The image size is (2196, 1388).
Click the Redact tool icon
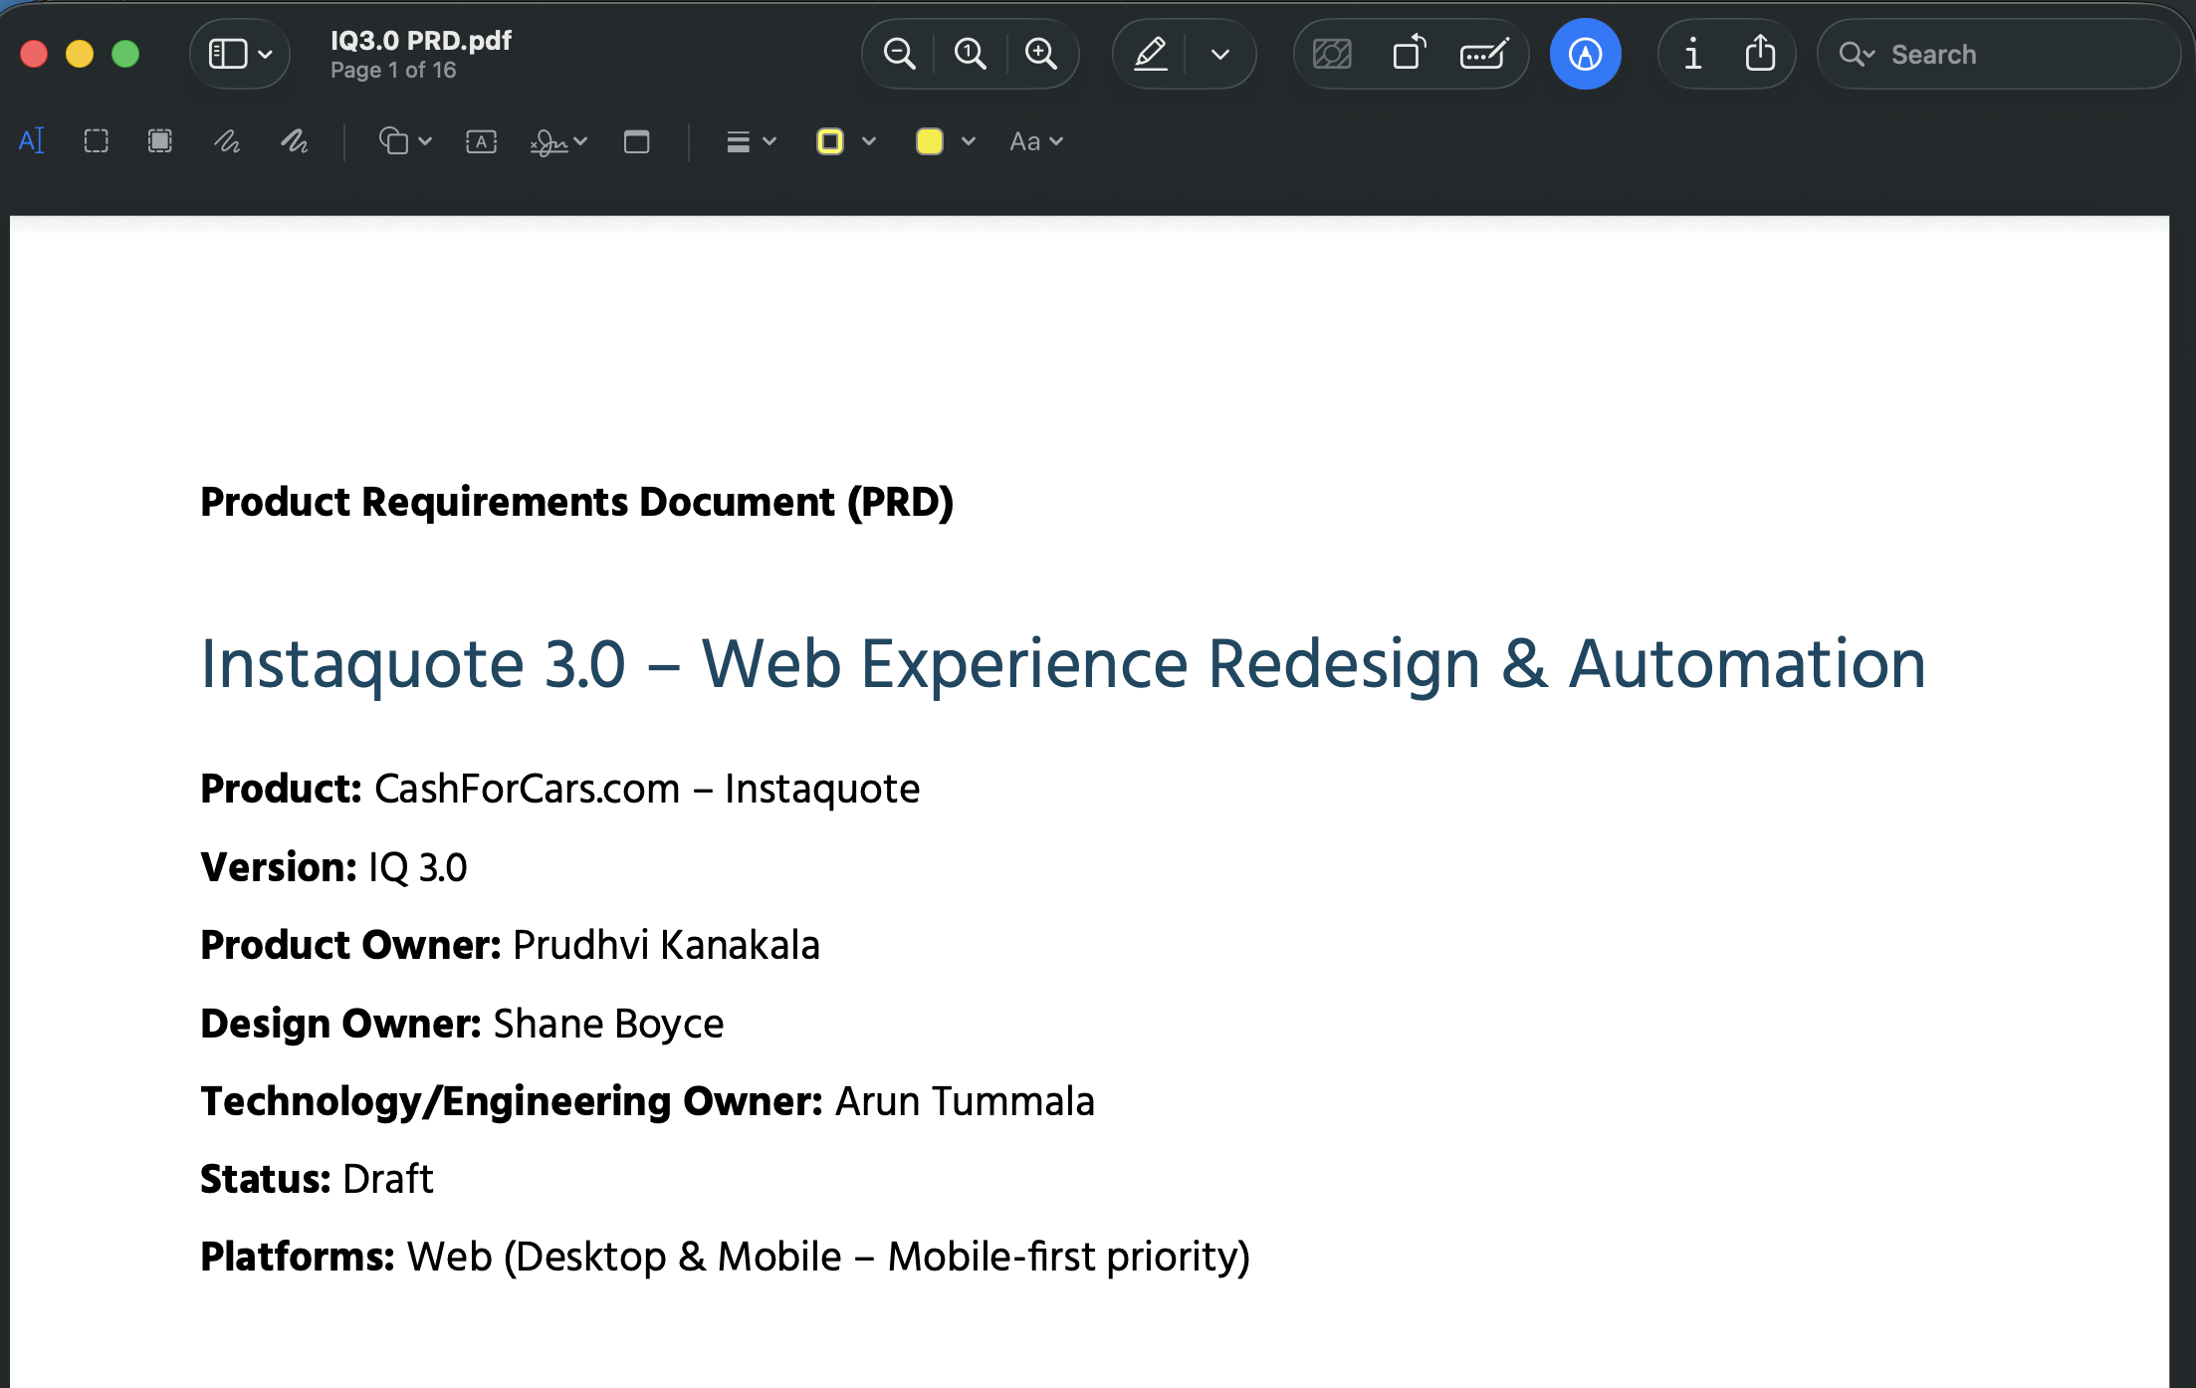tap(1332, 54)
